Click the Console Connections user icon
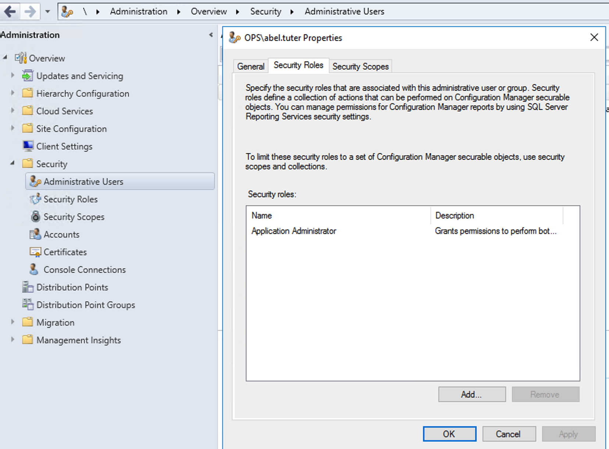This screenshot has width=609, height=449. tap(34, 269)
